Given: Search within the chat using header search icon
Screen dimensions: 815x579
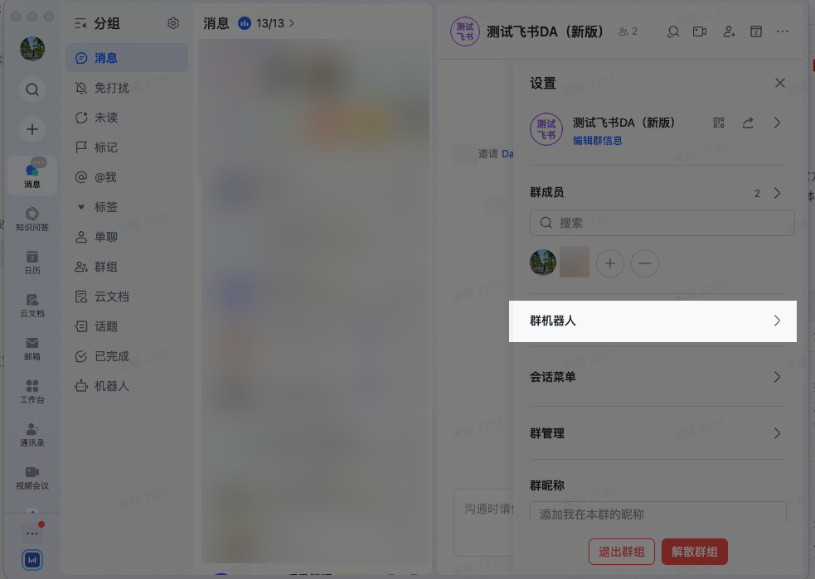Looking at the screenshot, I should tap(673, 31).
